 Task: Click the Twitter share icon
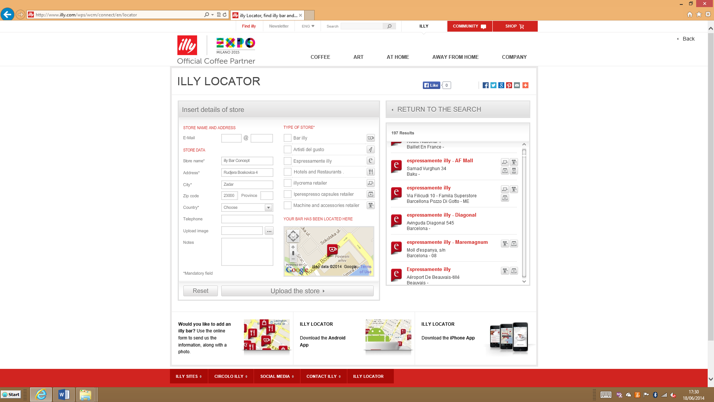[493, 85]
